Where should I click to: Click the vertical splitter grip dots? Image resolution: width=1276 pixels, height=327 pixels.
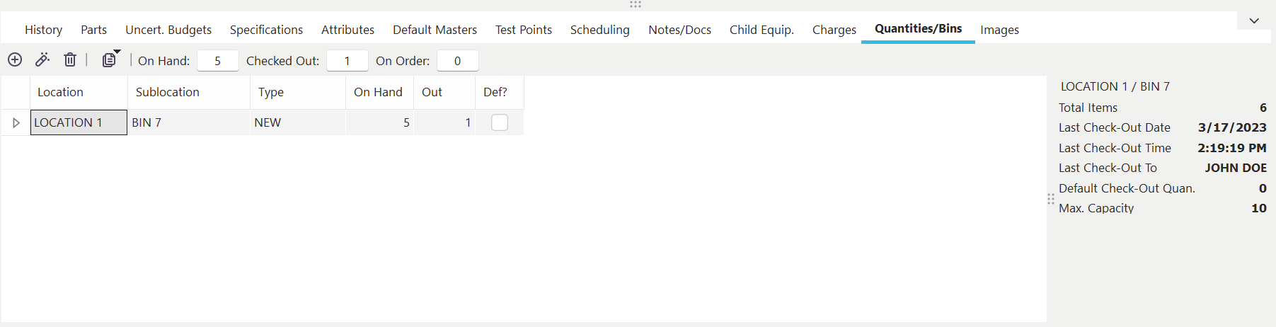1051,199
